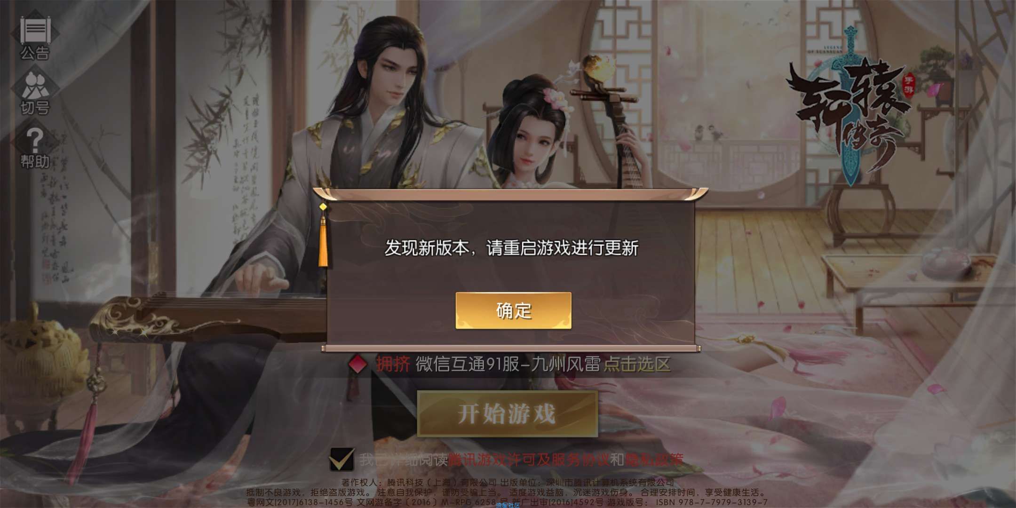Image resolution: width=1016 pixels, height=508 pixels.
Task: Open 腾讯游戏许可及服务协议 link
Action: [x=529, y=459]
